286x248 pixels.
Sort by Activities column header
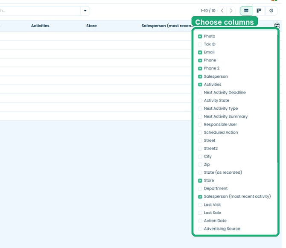[x=40, y=26]
